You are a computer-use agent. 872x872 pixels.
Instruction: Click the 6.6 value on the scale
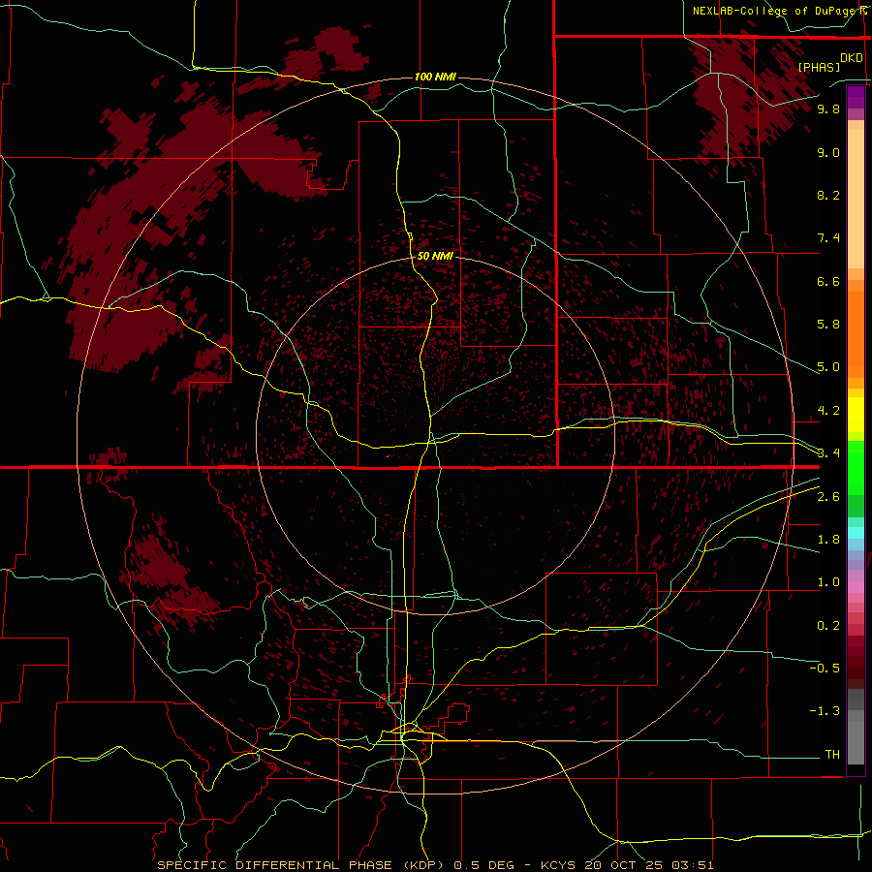coord(828,281)
